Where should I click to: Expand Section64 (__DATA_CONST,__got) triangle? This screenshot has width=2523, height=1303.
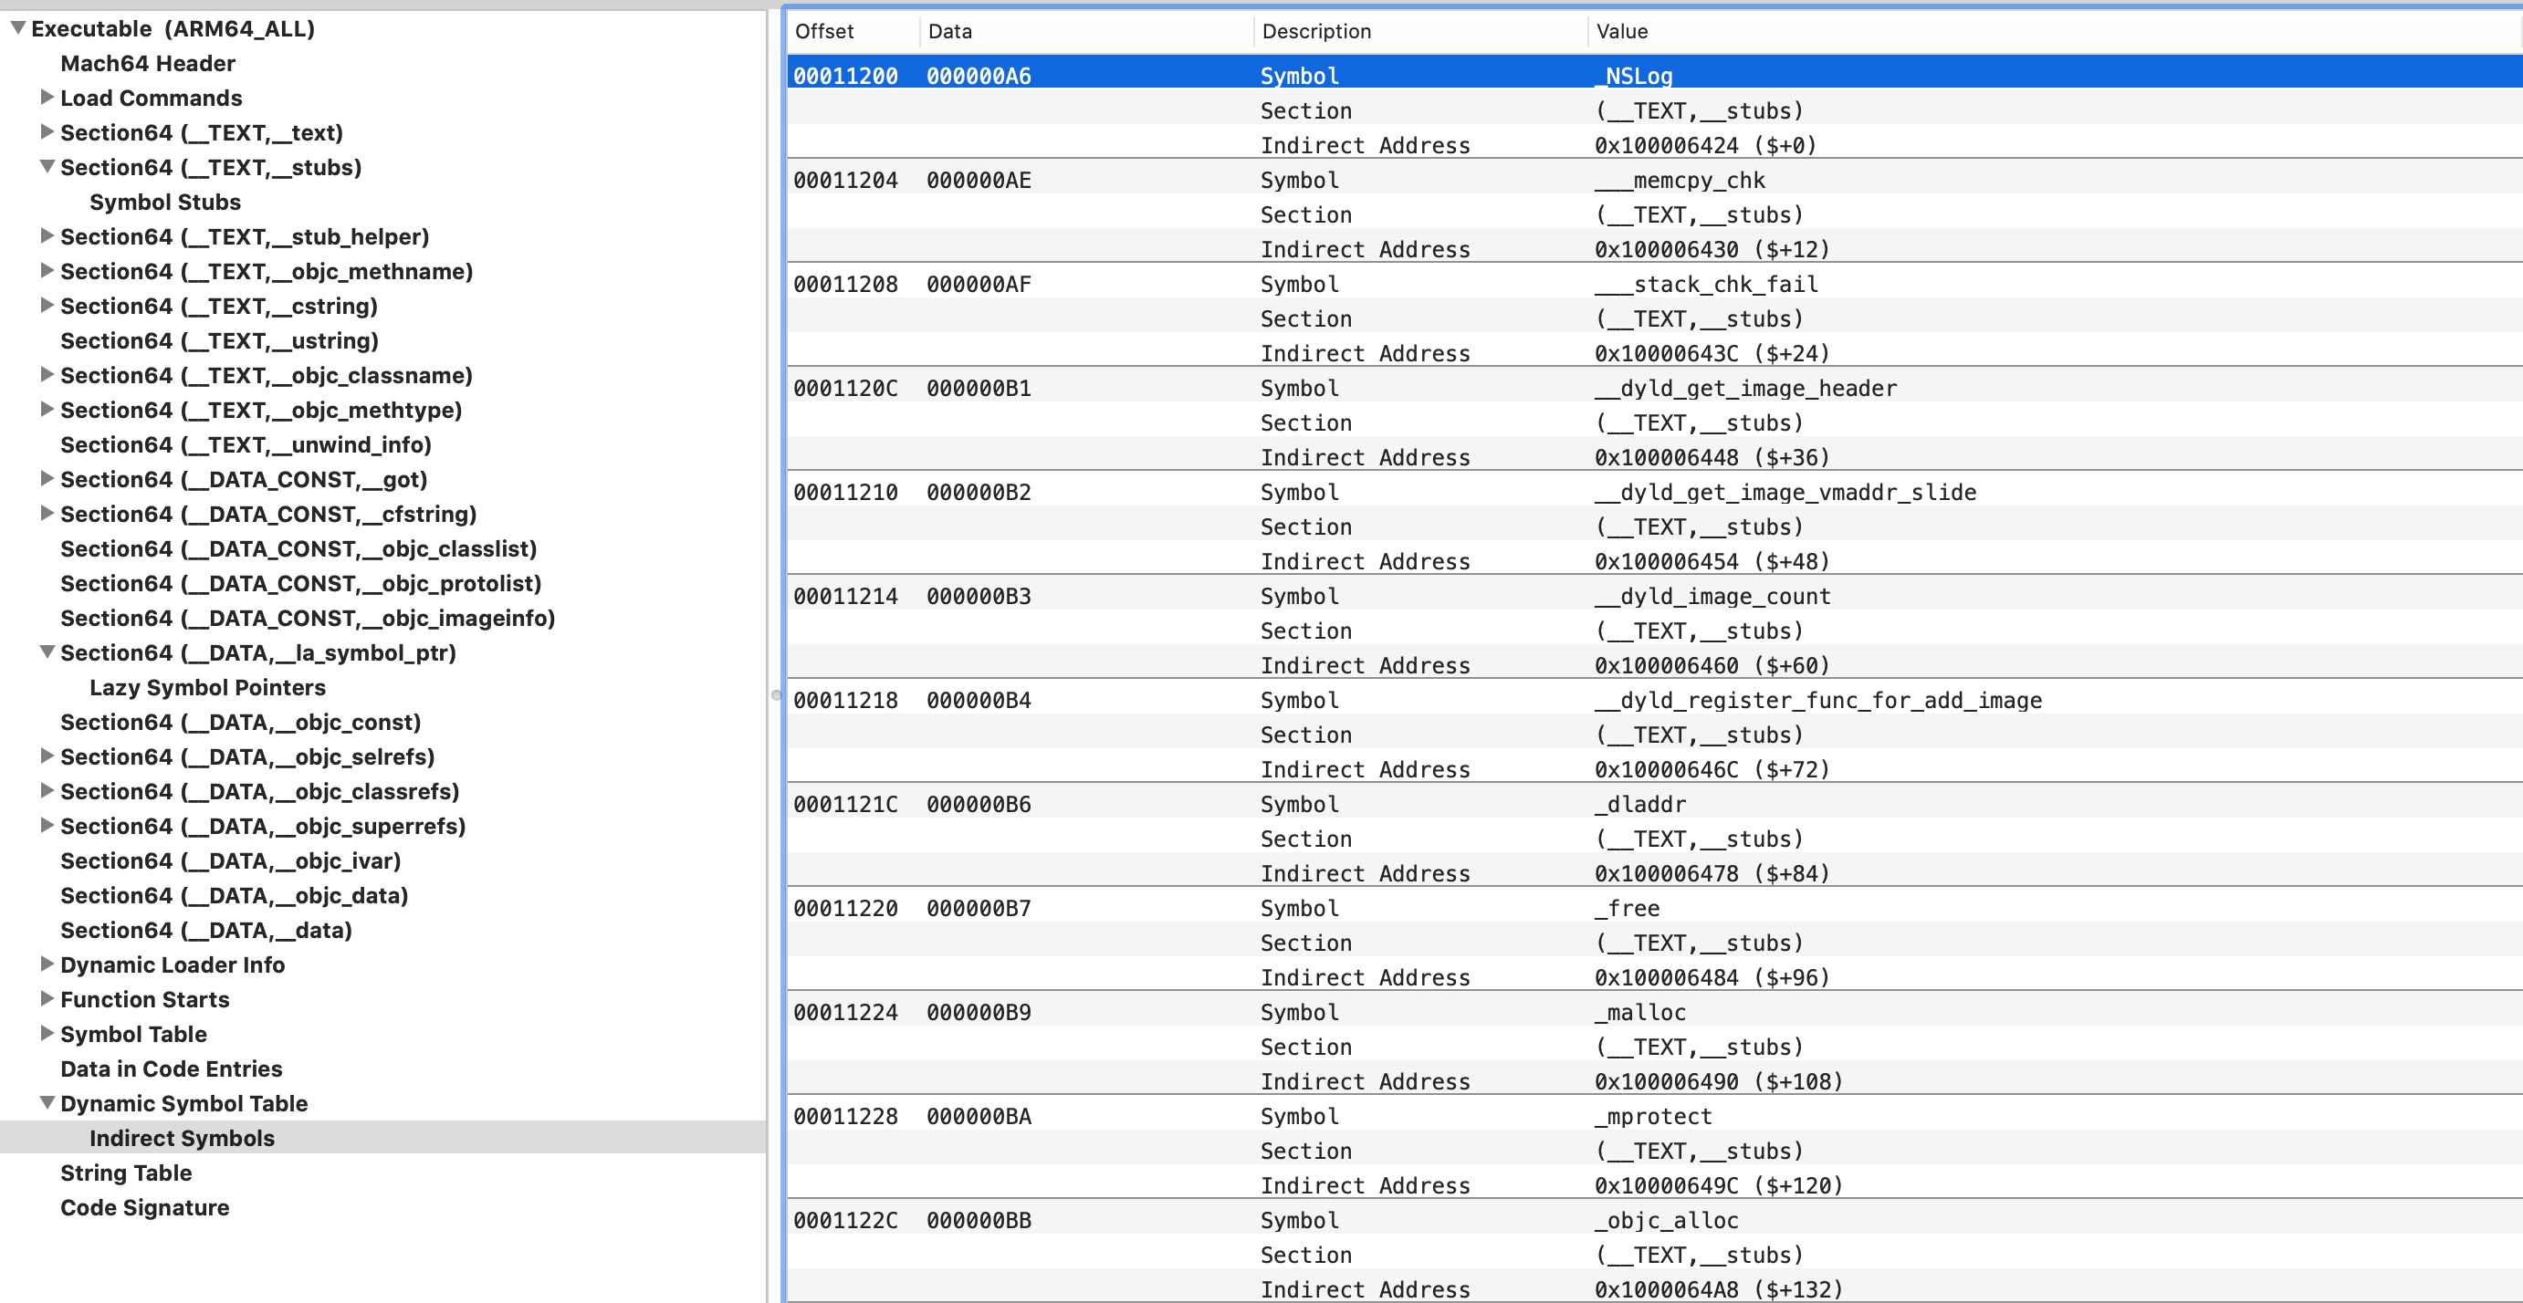click(46, 479)
